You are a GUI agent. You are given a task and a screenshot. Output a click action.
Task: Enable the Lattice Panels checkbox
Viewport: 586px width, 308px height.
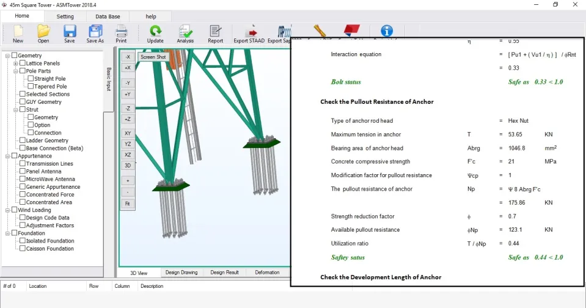[23, 63]
